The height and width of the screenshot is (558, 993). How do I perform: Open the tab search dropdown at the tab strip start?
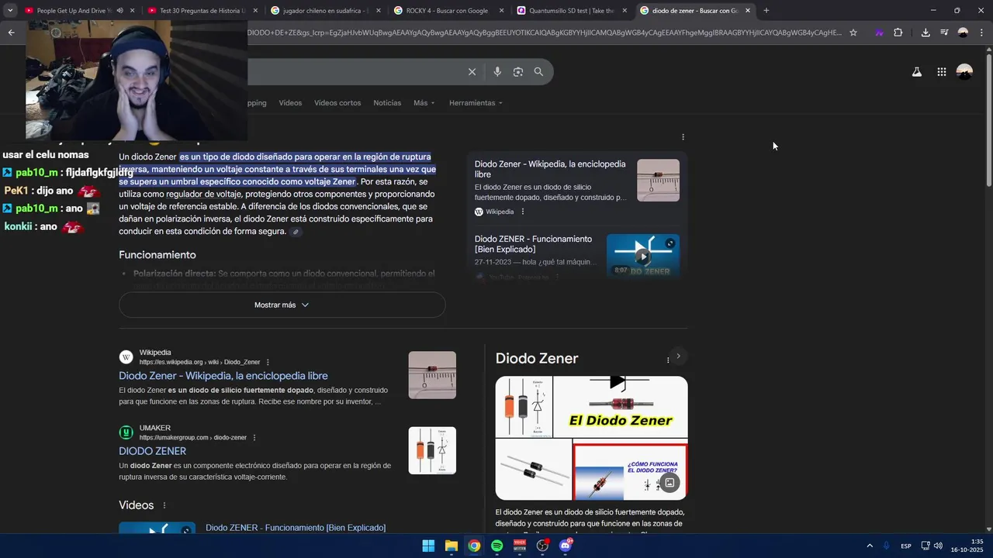pos(10,11)
